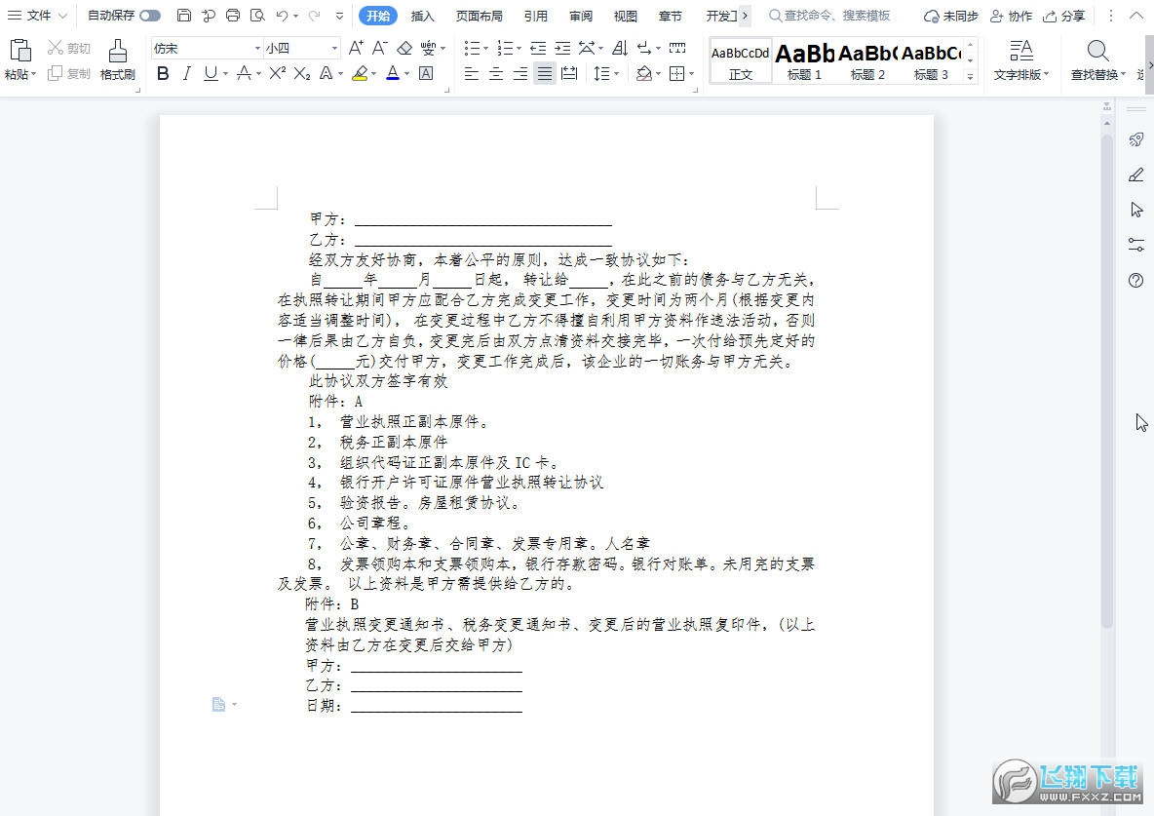
Task: Toggle underline formatting
Action: [212, 73]
